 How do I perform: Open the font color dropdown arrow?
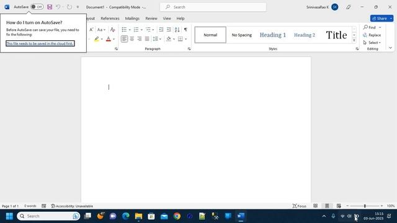pos(114,39)
